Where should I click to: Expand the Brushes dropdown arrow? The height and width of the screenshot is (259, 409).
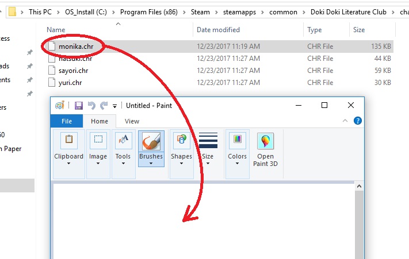point(151,164)
